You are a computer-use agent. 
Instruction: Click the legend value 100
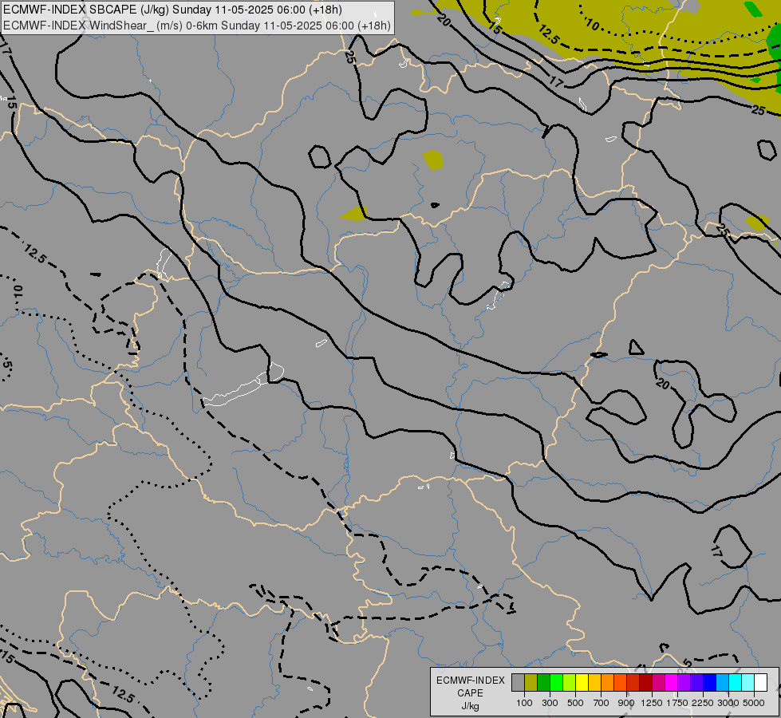[524, 703]
